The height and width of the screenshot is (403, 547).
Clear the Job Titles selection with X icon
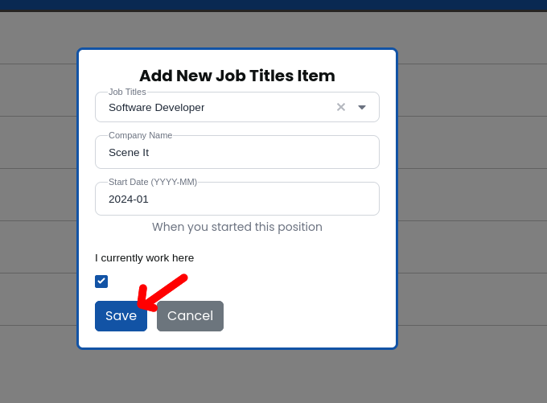click(x=341, y=107)
